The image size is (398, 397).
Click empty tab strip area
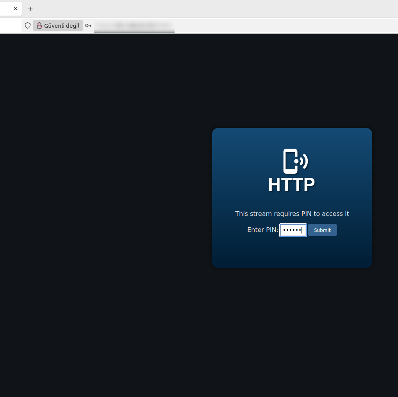tap(195, 9)
